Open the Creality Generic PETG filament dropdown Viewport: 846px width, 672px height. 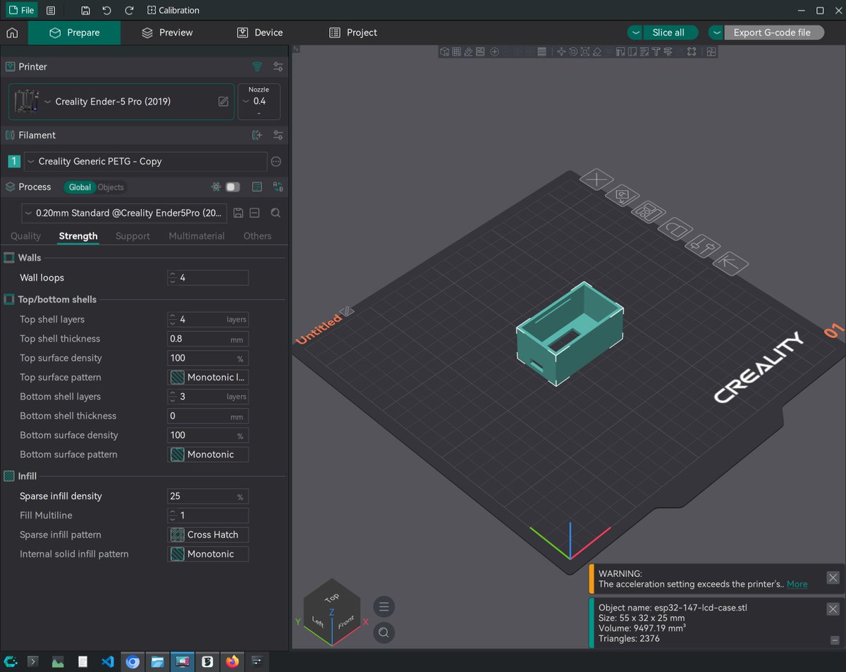(x=146, y=161)
